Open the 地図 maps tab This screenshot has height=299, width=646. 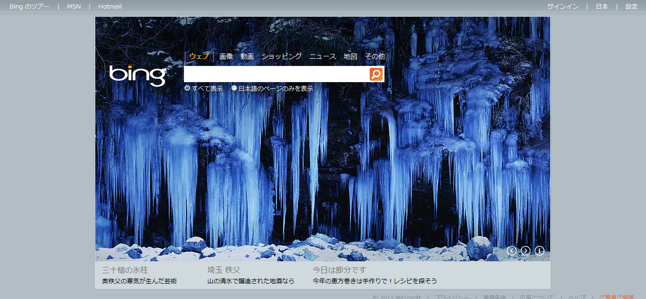[351, 56]
